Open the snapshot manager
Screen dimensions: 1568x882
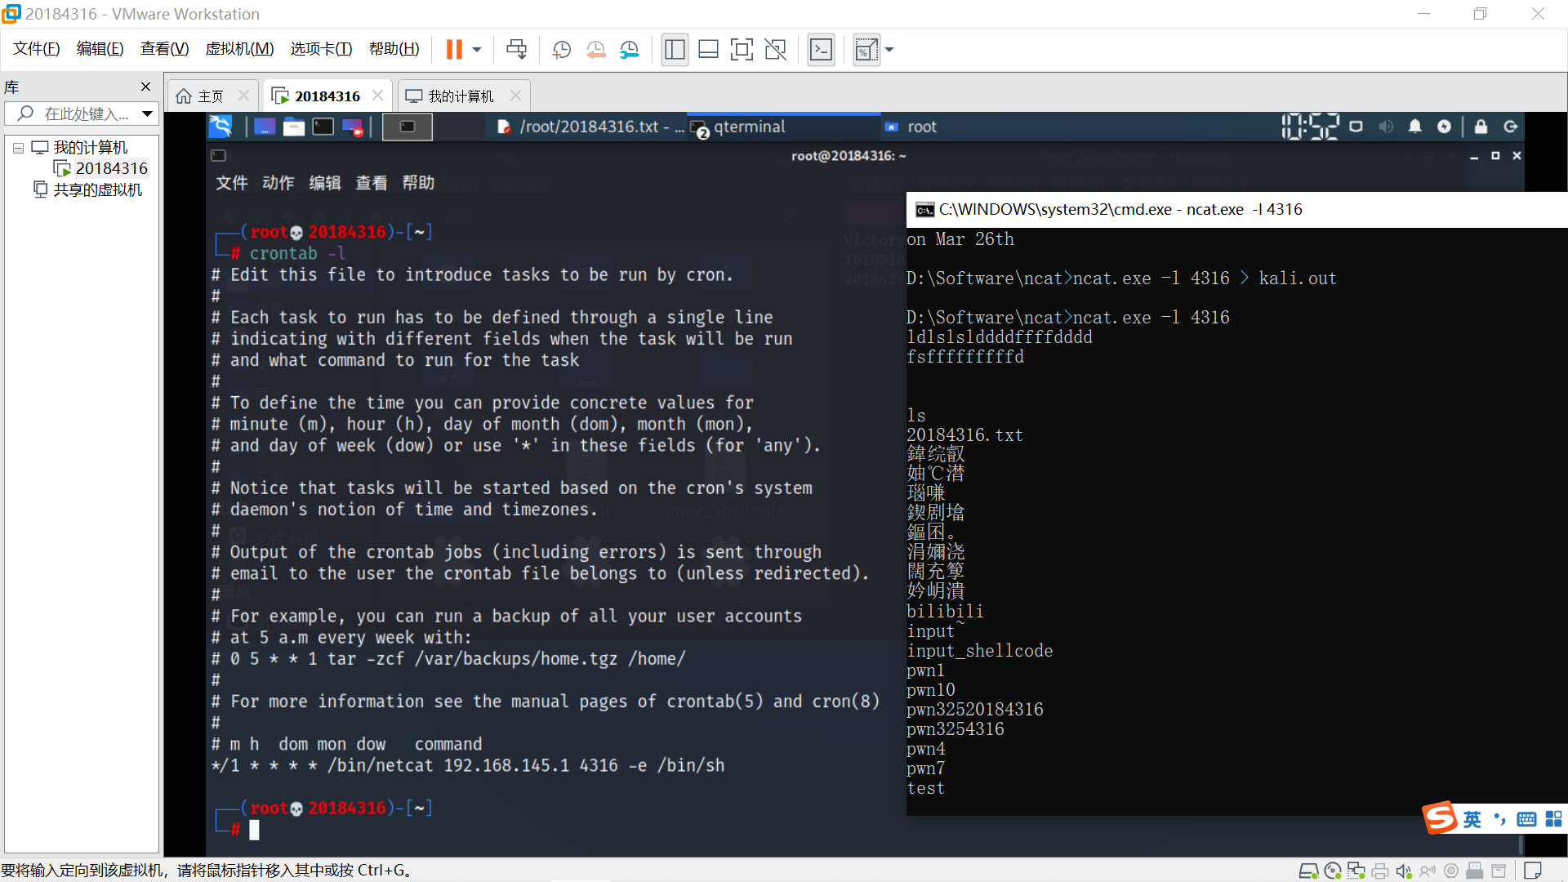pyautogui.click(x=629, y=50)
